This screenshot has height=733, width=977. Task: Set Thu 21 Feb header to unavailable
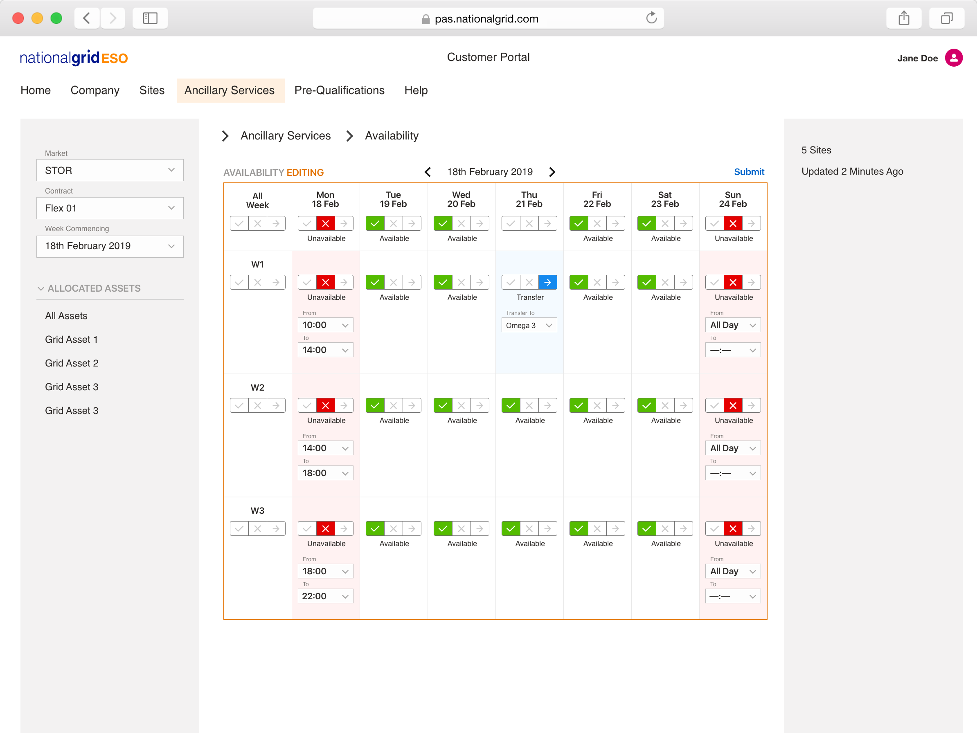(529, 223)
